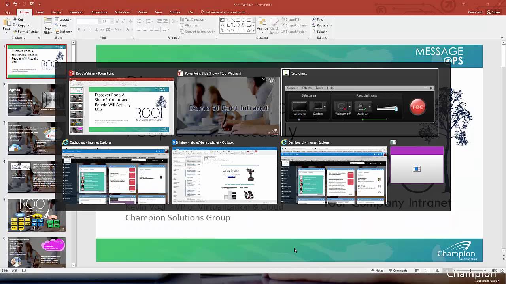Select slide 4 thumbnail in slide panel
Viewport: 506px width, 284px height.
tap(36, 177)
